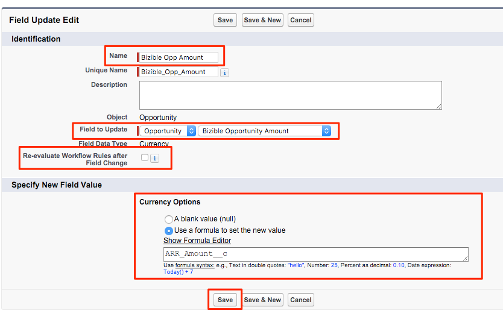Image resolution: width=503 pixels, height=313 pixels.
Task: Select 'Use a formula to set' radio
Action: (x=169, y=230)
